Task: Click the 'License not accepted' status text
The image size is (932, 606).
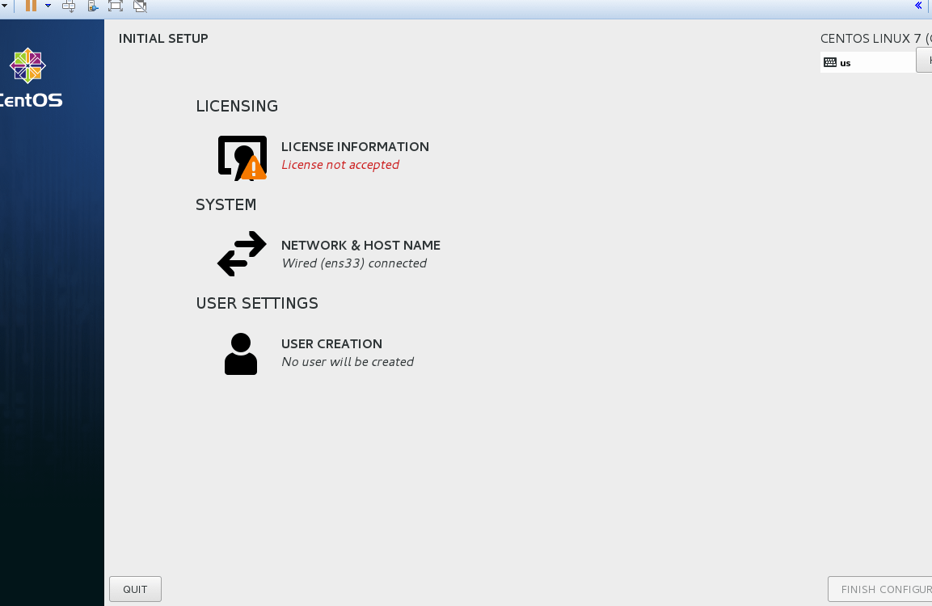Action: click(x=340, y=165)
